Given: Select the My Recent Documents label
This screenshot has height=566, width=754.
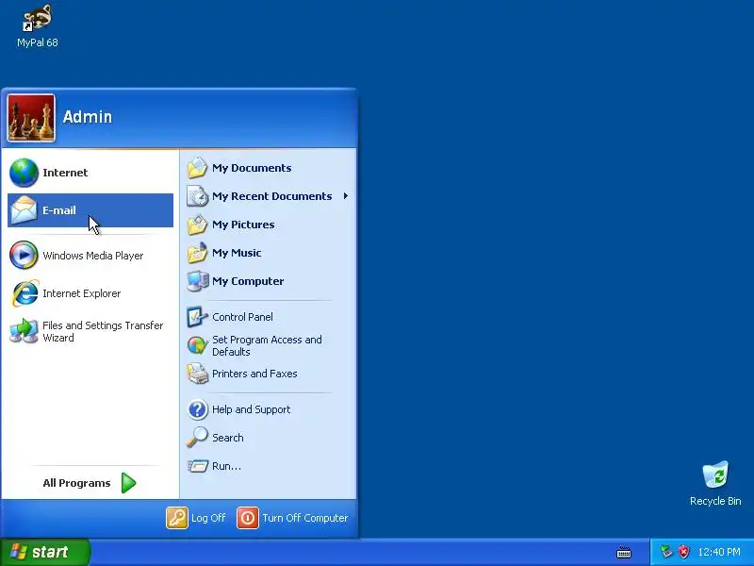Looking at the screenshot, I should pos(271,196).
